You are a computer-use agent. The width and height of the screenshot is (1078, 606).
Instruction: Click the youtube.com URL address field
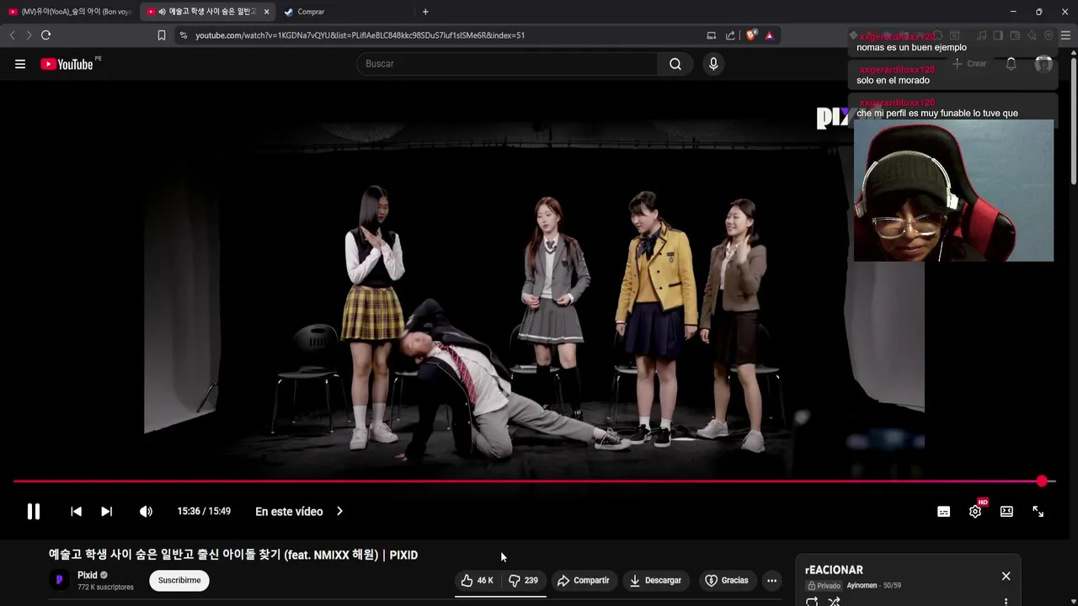(x=360, y=35)
